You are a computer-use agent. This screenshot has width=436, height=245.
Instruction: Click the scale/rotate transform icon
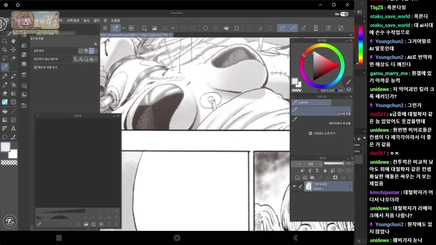(237, 28)
